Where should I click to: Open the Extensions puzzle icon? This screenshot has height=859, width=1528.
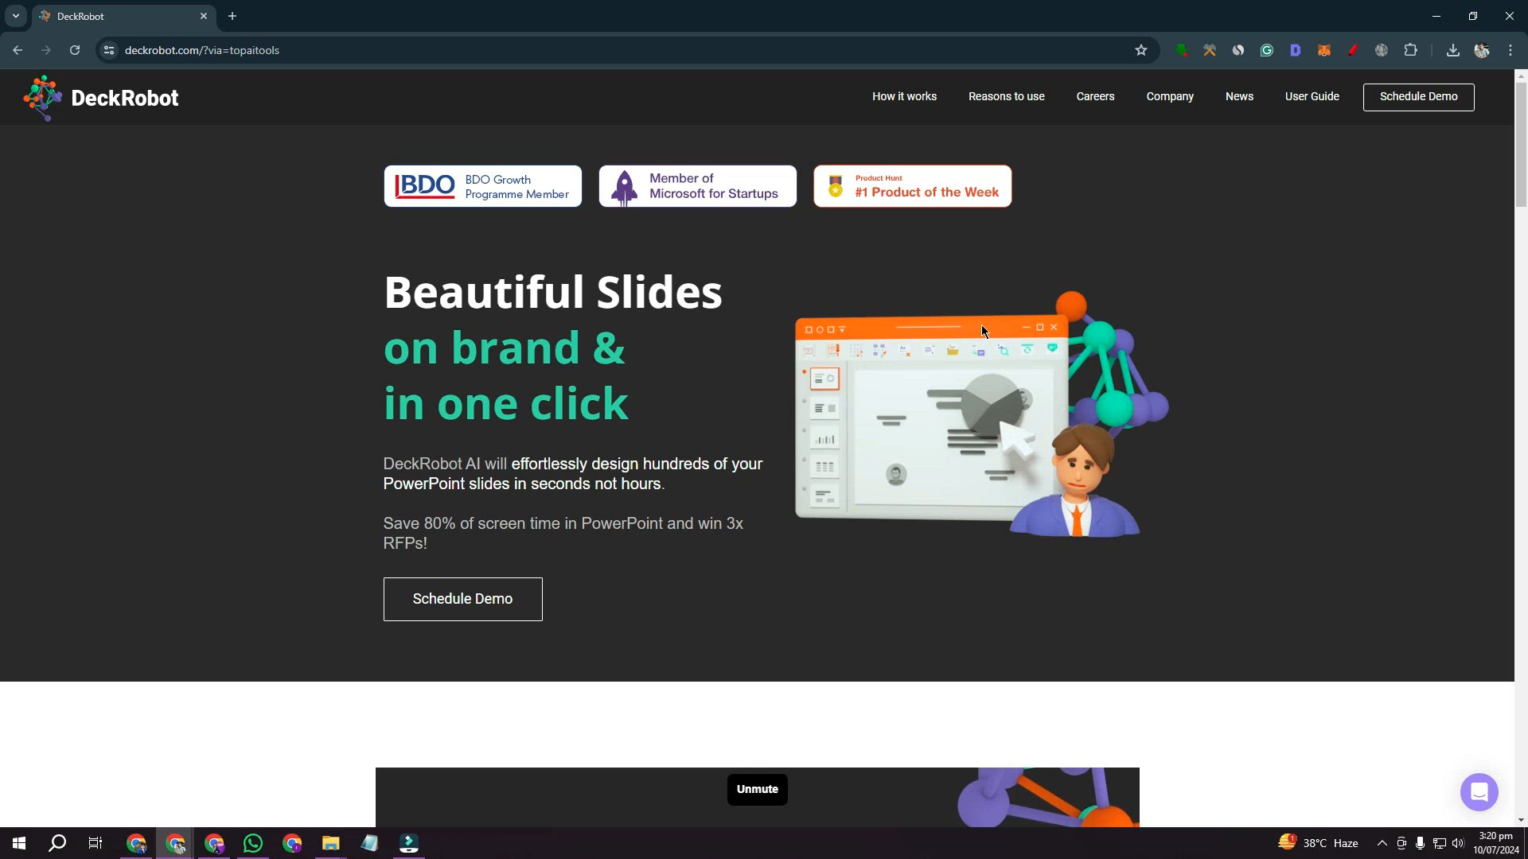click(x=1410, y=50)
